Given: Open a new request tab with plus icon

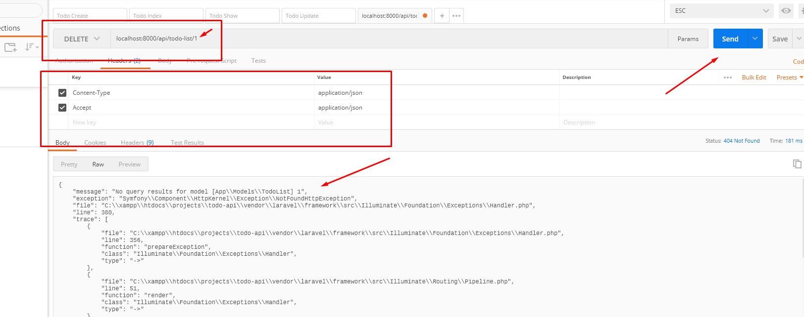Looking at the screenshot, I should coord(442,16).
